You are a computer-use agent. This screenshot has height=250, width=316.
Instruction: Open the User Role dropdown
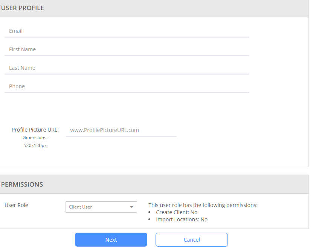click(101, 207)
